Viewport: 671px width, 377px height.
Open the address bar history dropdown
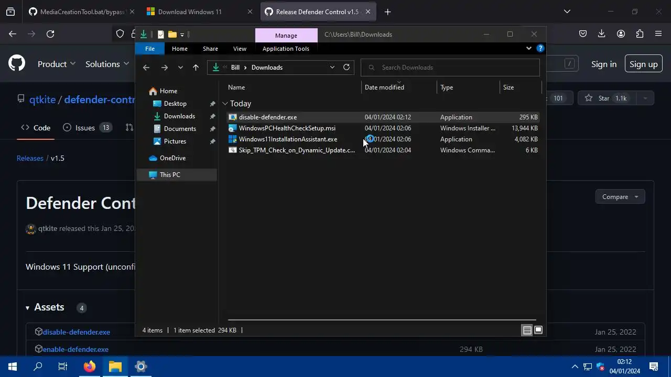pos(332,67)
